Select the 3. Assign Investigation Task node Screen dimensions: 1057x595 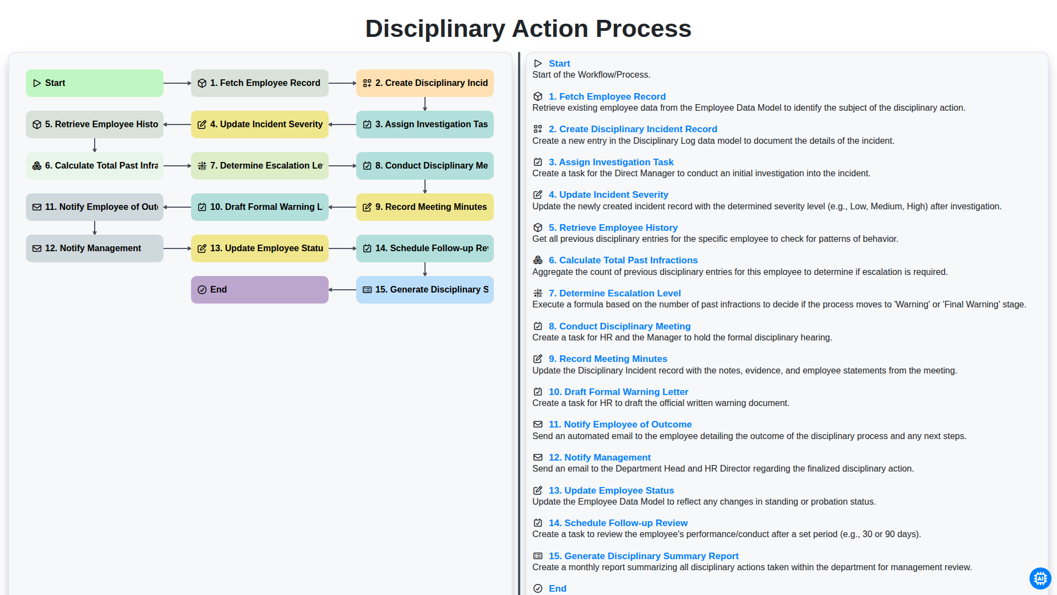tap(425, 125)
